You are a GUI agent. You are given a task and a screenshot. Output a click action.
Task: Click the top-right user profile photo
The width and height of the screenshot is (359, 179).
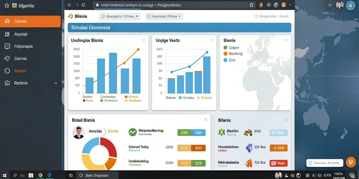point(340,5)
